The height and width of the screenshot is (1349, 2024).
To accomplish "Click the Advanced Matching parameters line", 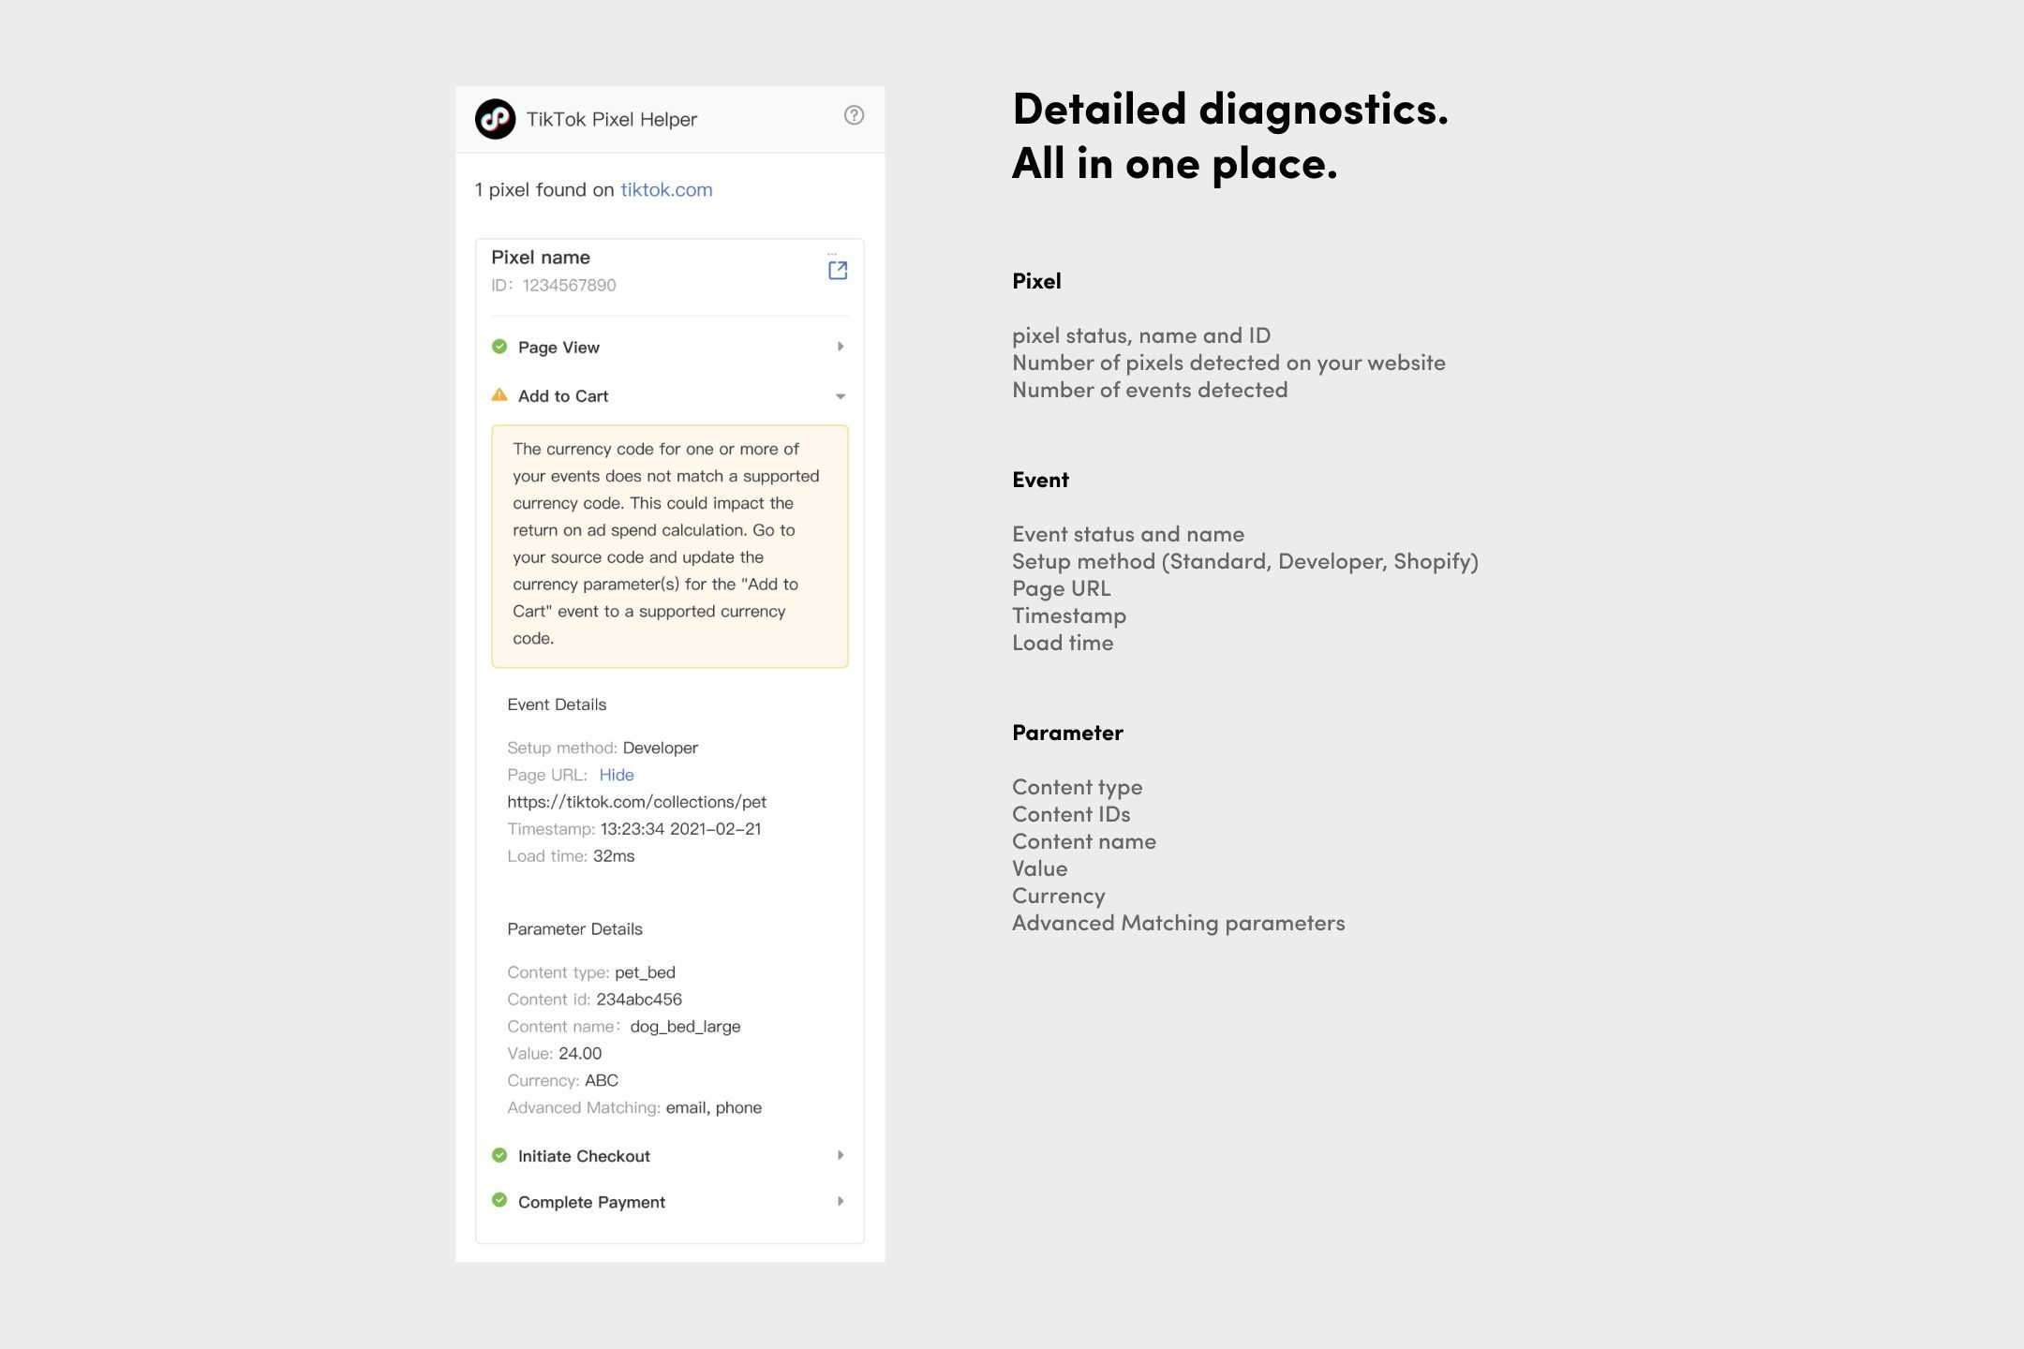I will point(1179,923).
